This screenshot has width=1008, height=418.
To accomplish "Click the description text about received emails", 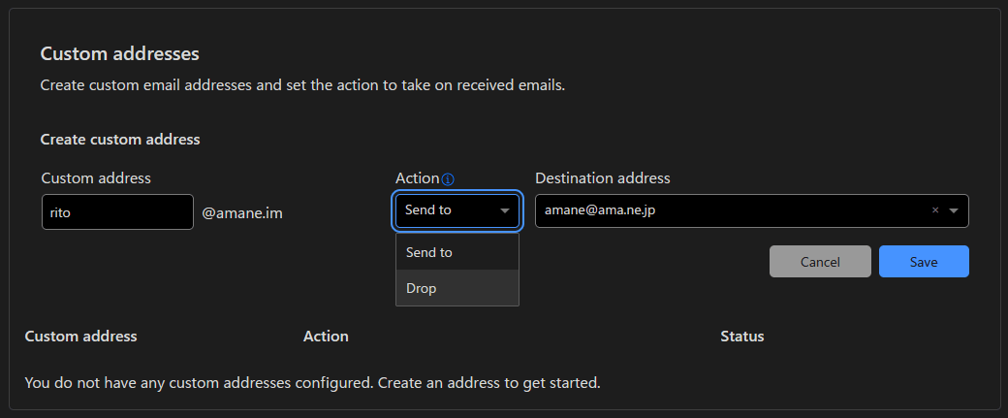I will [302, 85].
